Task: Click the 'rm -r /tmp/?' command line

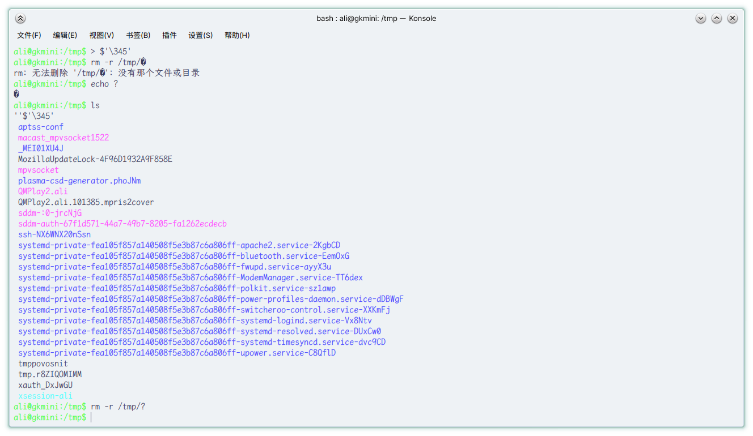Action: point(79,407)
